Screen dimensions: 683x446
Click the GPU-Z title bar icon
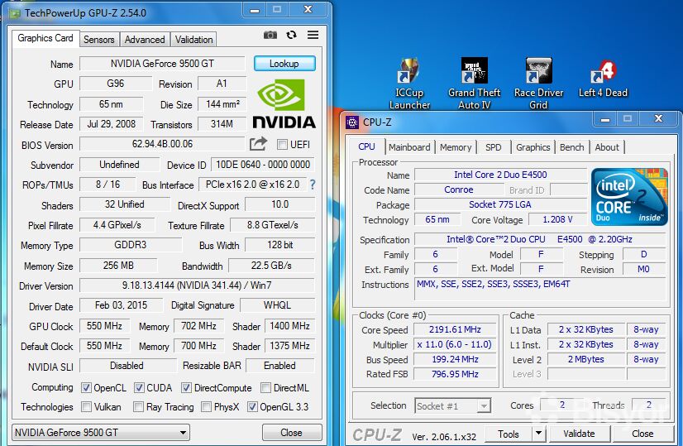click(15, 13)
